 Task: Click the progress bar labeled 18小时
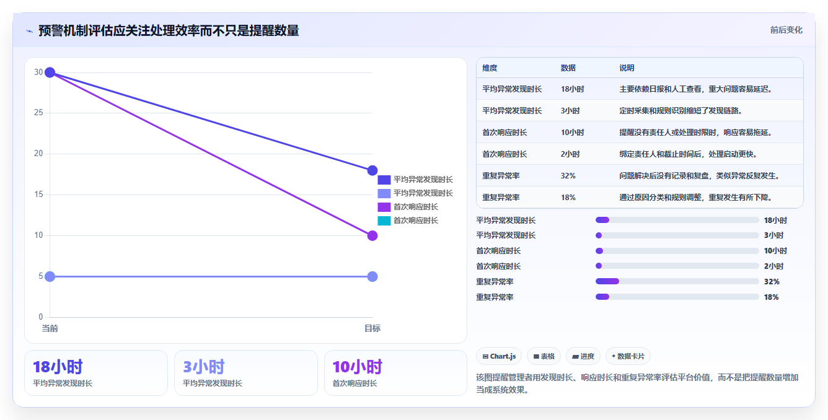point(677,220)
